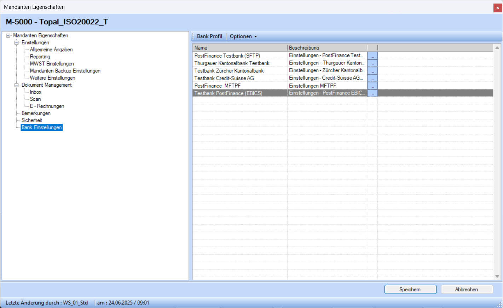Open MWST Einstellungen tree item

pos(52,64)
